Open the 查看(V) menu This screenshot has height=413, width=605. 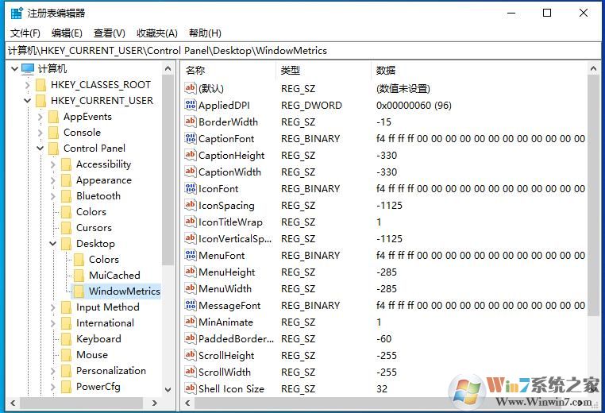110,33
